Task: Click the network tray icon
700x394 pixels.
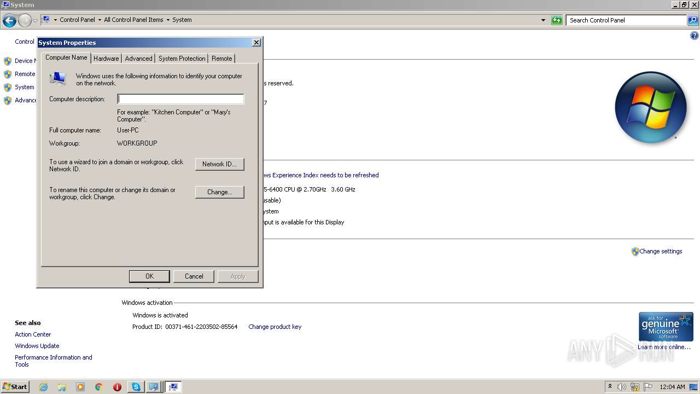Action: tap(635, 387)
